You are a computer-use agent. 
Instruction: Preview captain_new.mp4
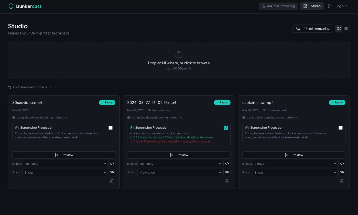point(294,155)
